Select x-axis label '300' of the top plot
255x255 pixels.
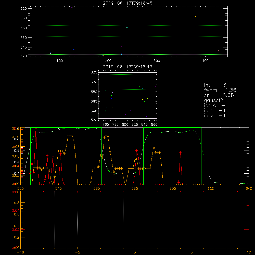click(x=157, y=61)
